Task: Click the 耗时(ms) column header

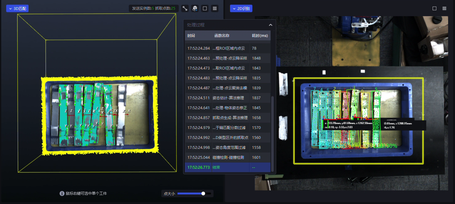Action: pos(259,36)
